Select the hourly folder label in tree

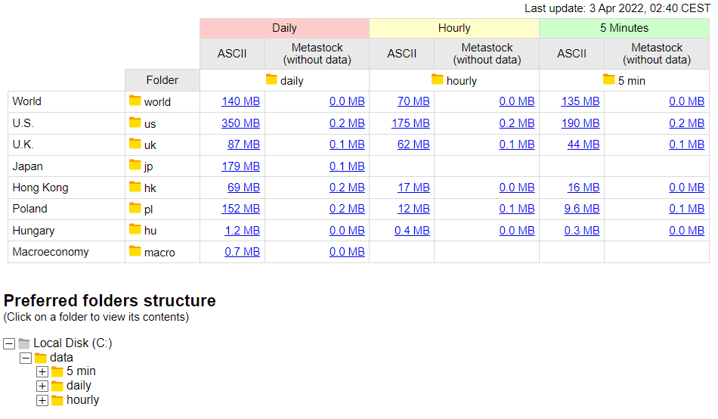click(x=83, y=400)
